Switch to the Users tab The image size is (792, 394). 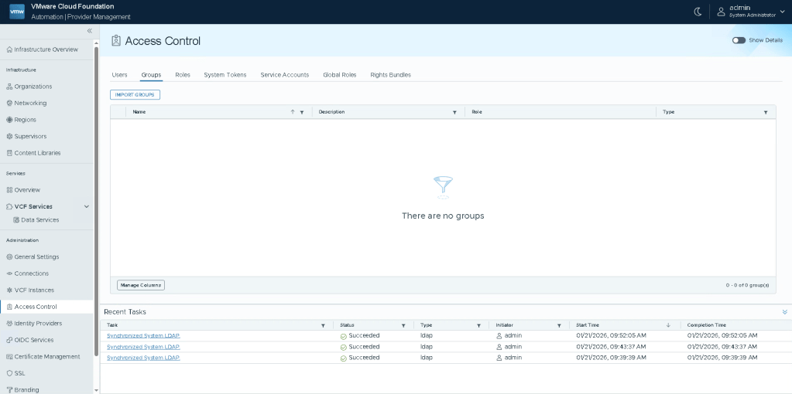tap(119, 75)
